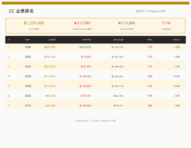Click the 0.4% value in CC04 row
This screenshot has height=148, width=191.
click(177, 86)
